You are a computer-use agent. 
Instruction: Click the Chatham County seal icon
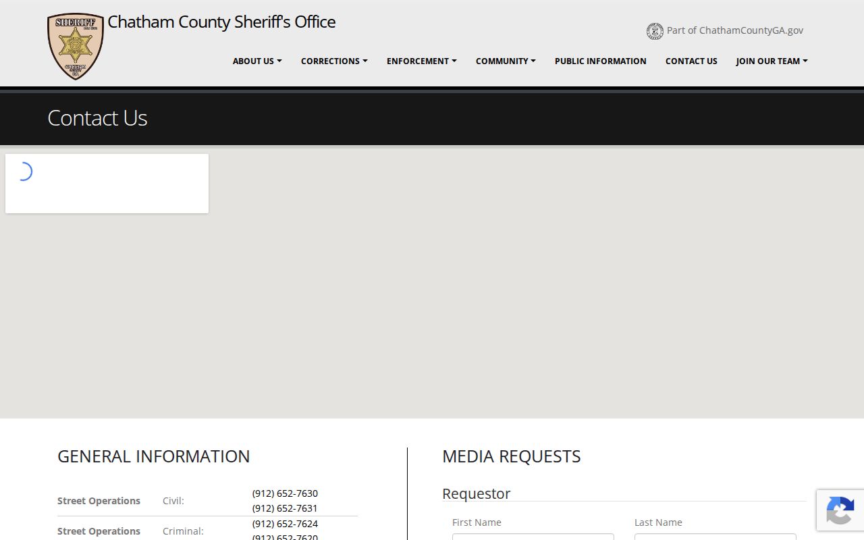click(655, 31)
